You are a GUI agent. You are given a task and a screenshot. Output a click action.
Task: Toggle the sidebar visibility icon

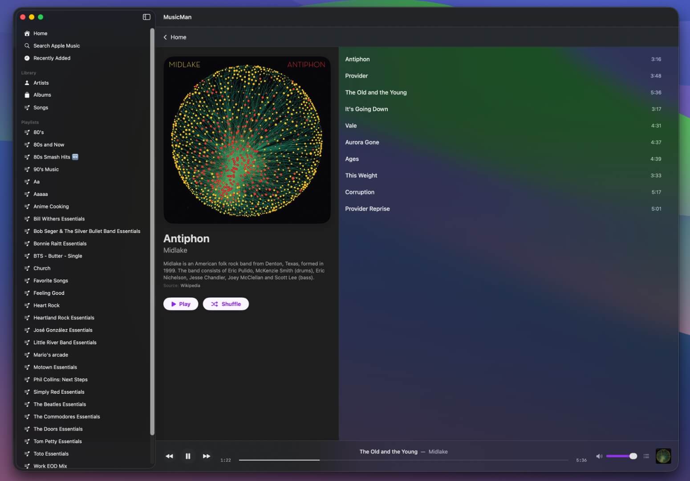coord(146,17)
